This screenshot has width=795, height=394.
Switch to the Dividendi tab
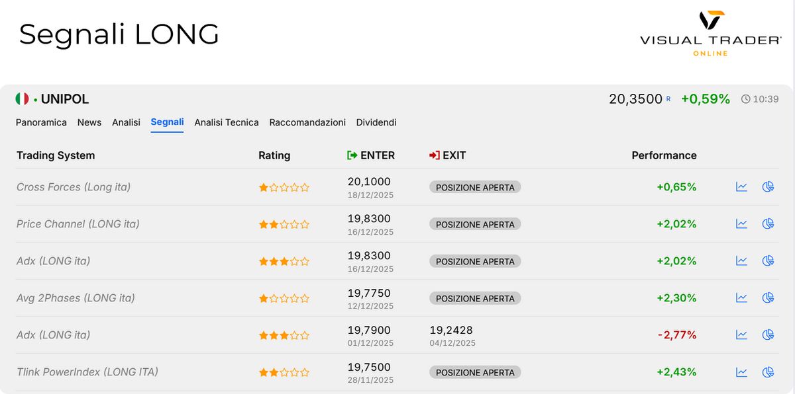(376, 122)
